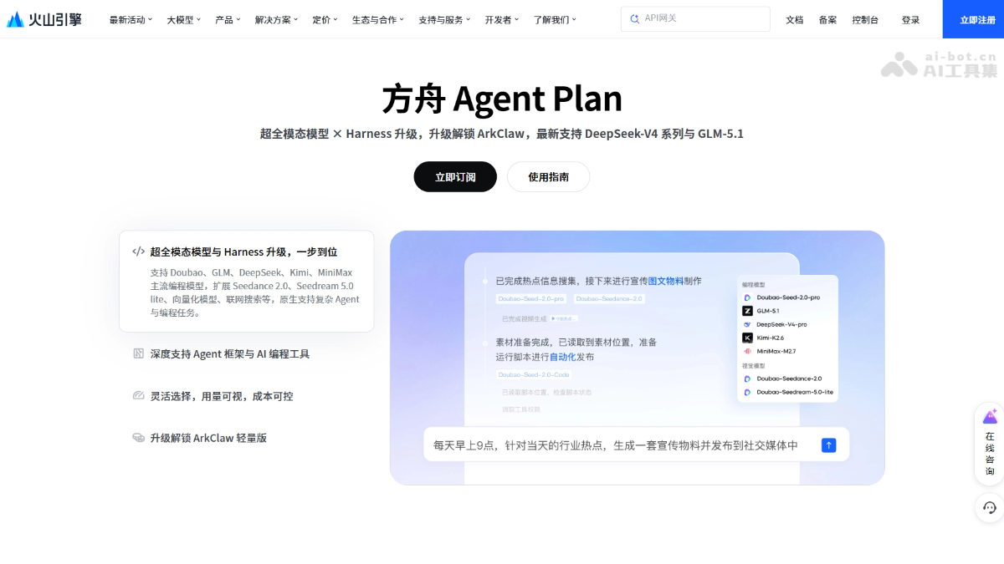Click the Doubao-Seedance-2.0 icon in model list

[748, 379]
